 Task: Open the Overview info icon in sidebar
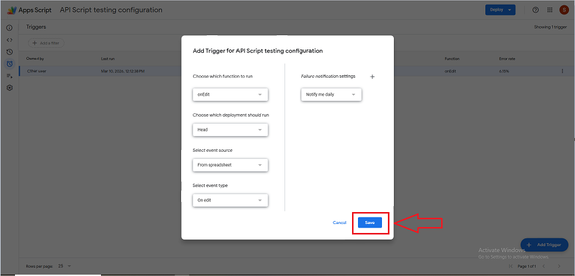(10, 28)
